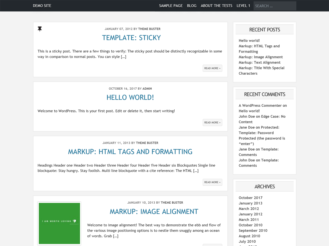
Task: Click READ MORE on Template: Sticky post
Action: click(x=212, y=68)
